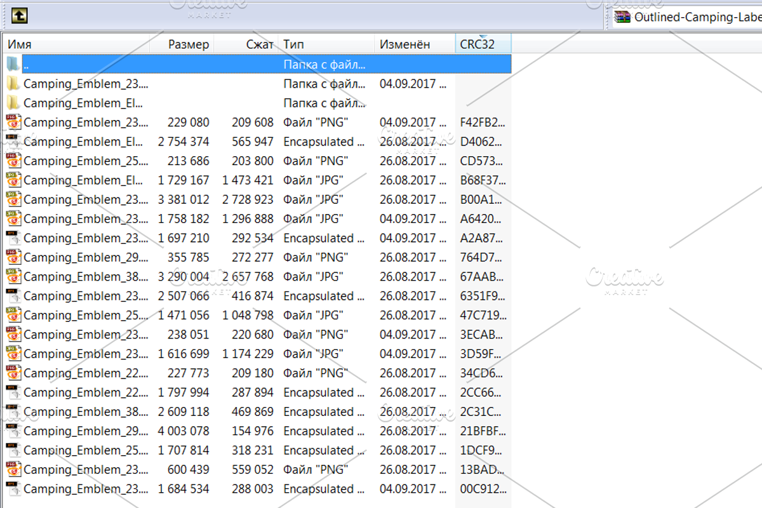The height and width of the screenshot is (508, 762).
Task: Click the WinRAR archive icon in the address bar
Action: click(x=622, y=17)
